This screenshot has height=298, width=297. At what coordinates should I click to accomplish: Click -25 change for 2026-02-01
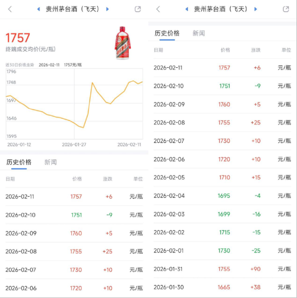256,251
